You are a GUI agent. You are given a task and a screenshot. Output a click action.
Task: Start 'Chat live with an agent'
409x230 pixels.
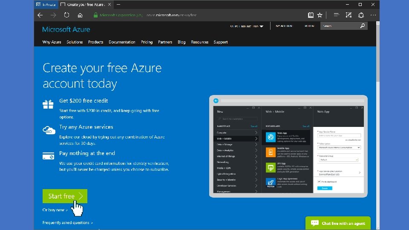click(x=338, y=223)
